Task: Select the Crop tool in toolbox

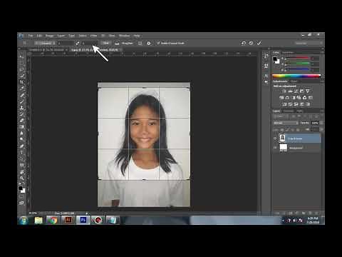Action: click(x=21, y=82)
